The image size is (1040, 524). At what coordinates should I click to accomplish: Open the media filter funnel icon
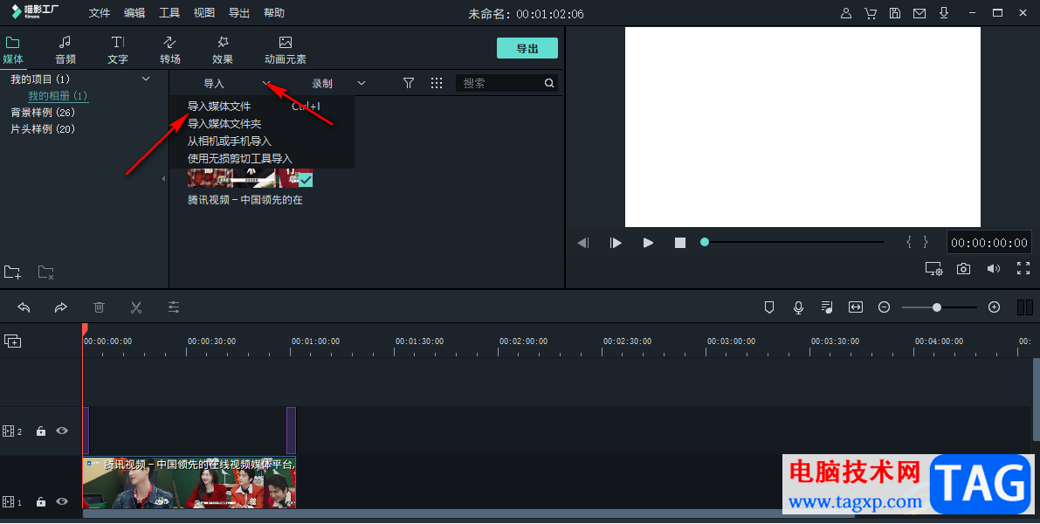[x=409, y=83]
